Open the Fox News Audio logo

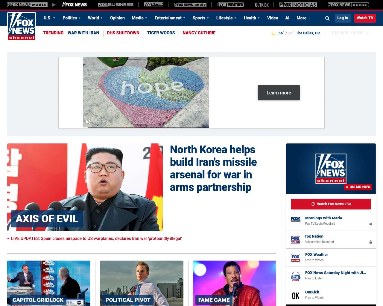[190, 5]
